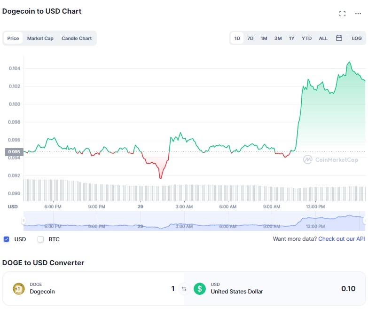
Task: Open the Check out our API link
Action: pyautogui.click(x=341, y=239)
